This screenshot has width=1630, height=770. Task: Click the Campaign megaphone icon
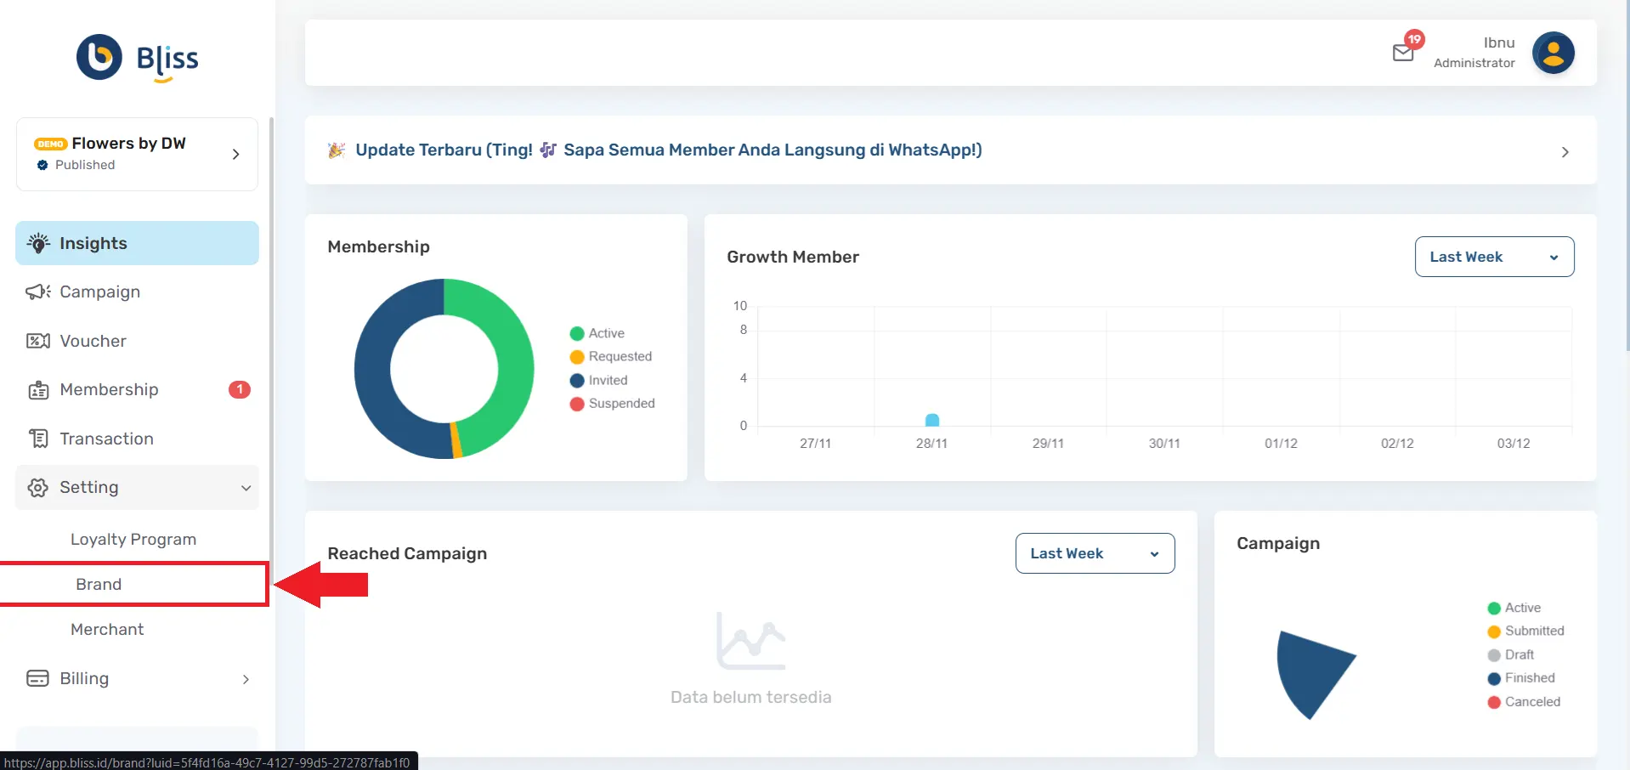pyautogui.click(x=38, y=292)
